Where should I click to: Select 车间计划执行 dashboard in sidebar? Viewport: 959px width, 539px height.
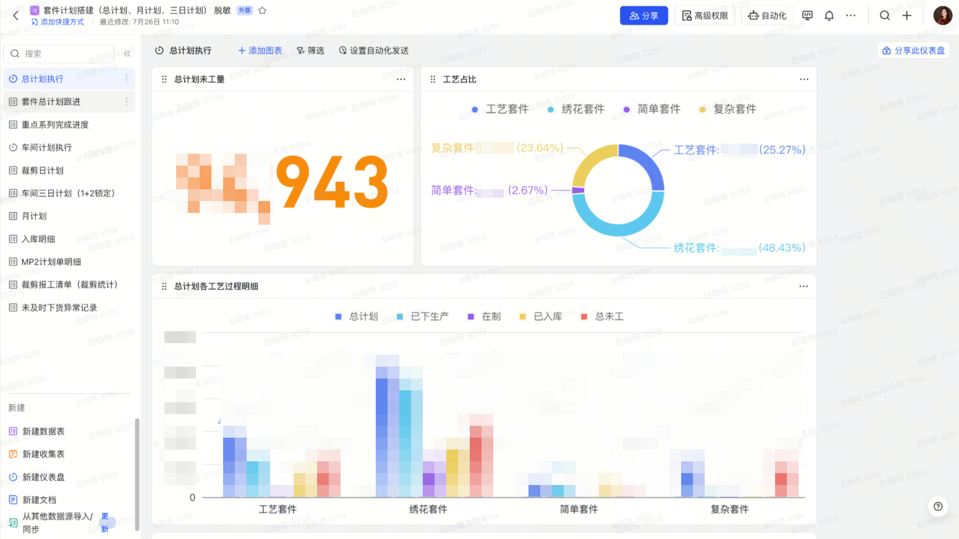[47, 148]
